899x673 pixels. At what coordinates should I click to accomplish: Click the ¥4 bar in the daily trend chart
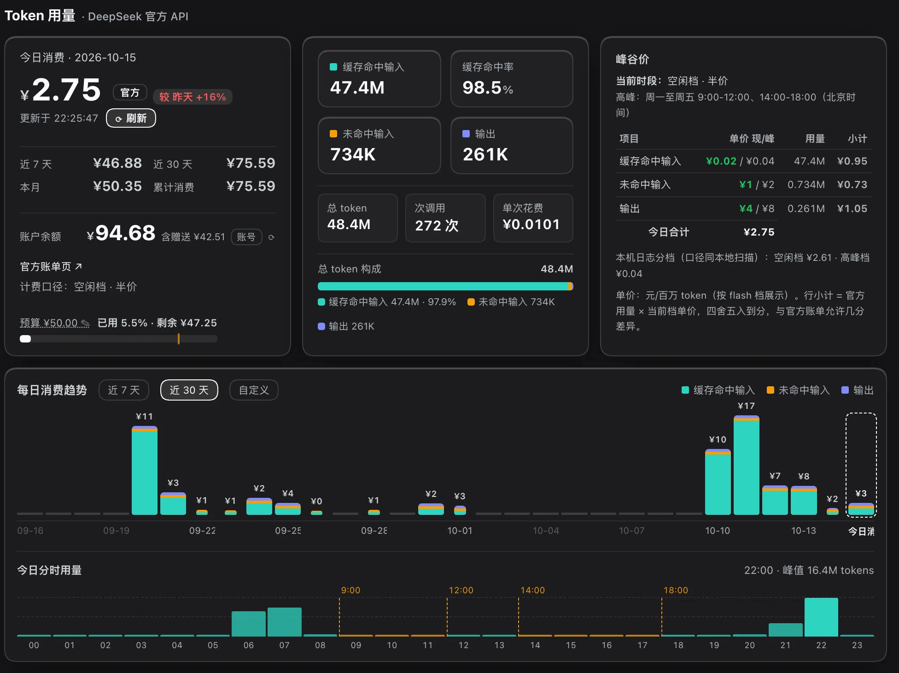(288, 509)
